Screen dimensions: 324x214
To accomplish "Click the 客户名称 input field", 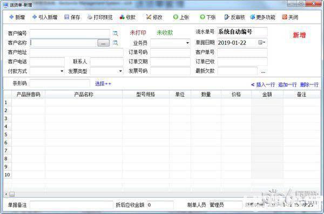I will click(64, 43).
